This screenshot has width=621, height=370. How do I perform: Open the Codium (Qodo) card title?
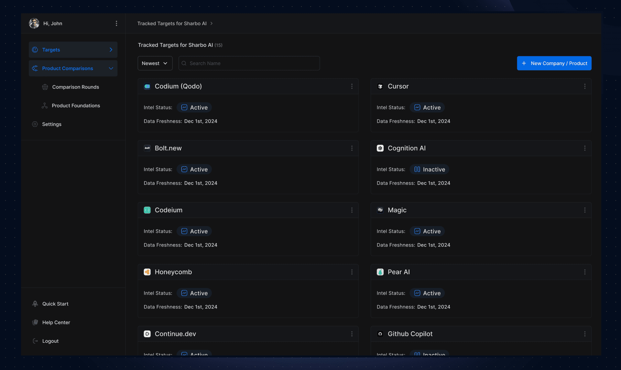(178, 86)
